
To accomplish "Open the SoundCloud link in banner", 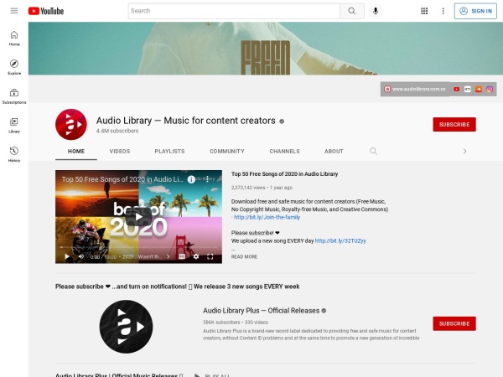I will pyautogui.click(x=479, y=88).
